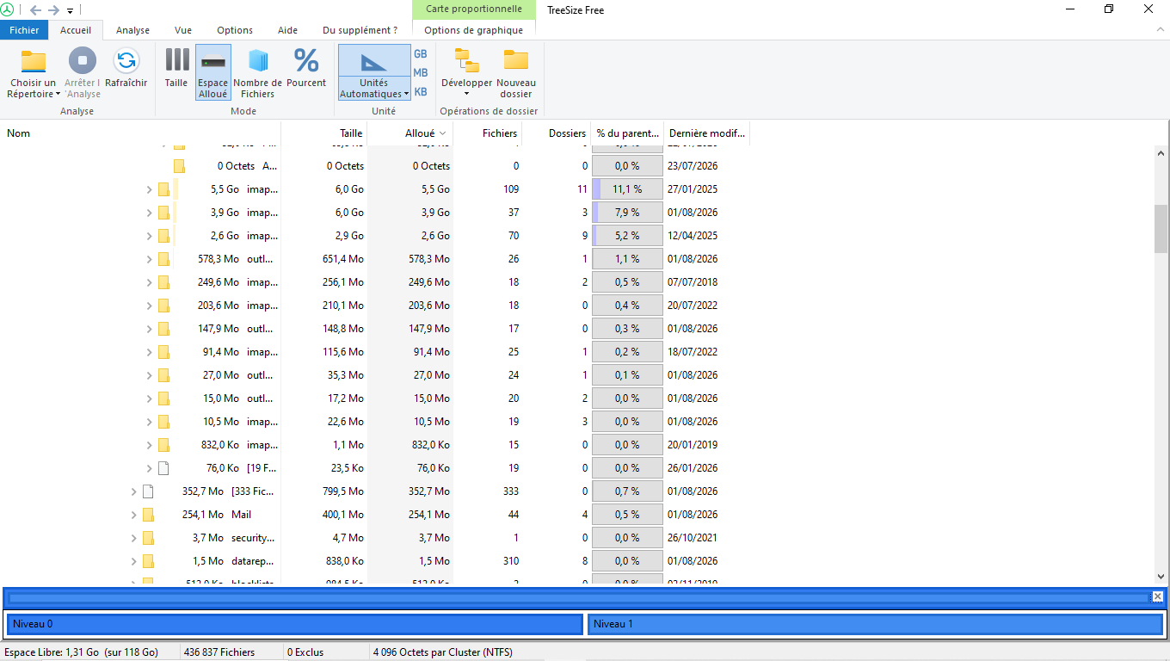Toggle Espace Alloué mode button
1170x661 pixels.
[x=213, y=72]
